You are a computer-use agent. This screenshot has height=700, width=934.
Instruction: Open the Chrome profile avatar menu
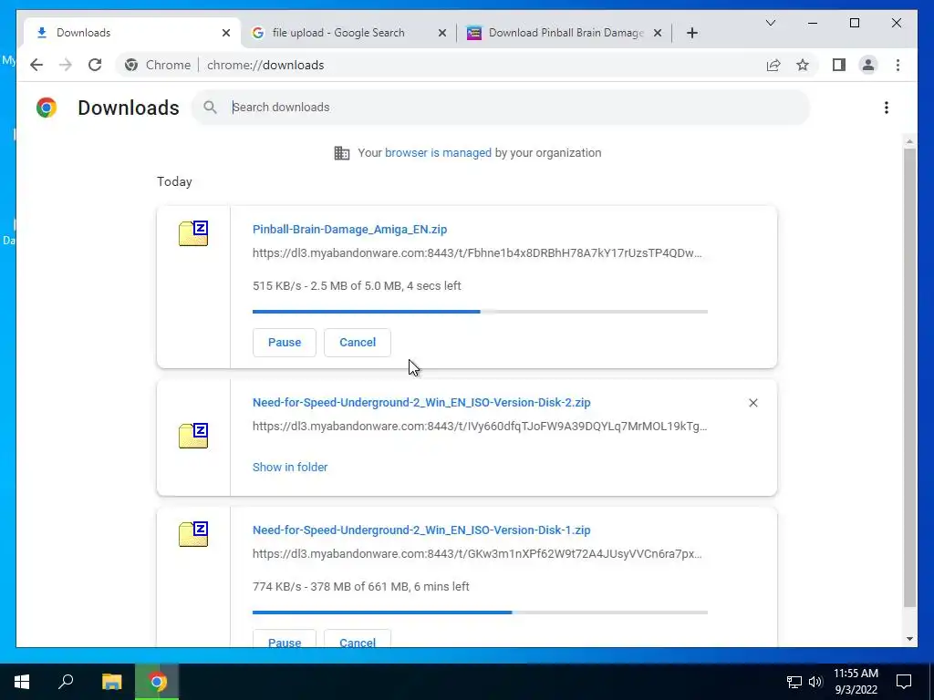pyautogui.click(x=868, y=65)
